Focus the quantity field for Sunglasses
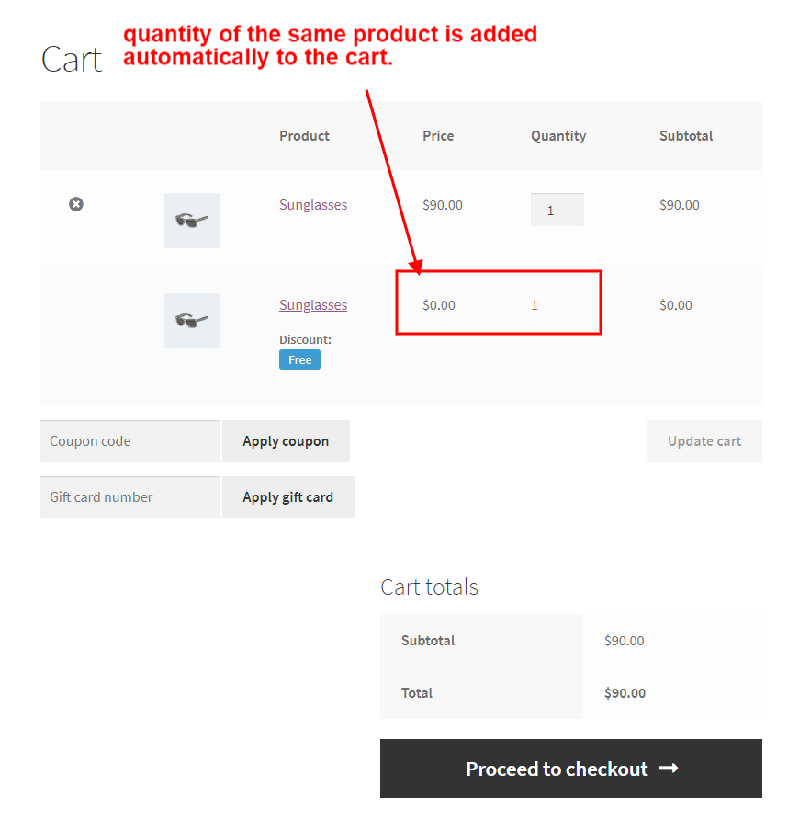 coord(557,210)
